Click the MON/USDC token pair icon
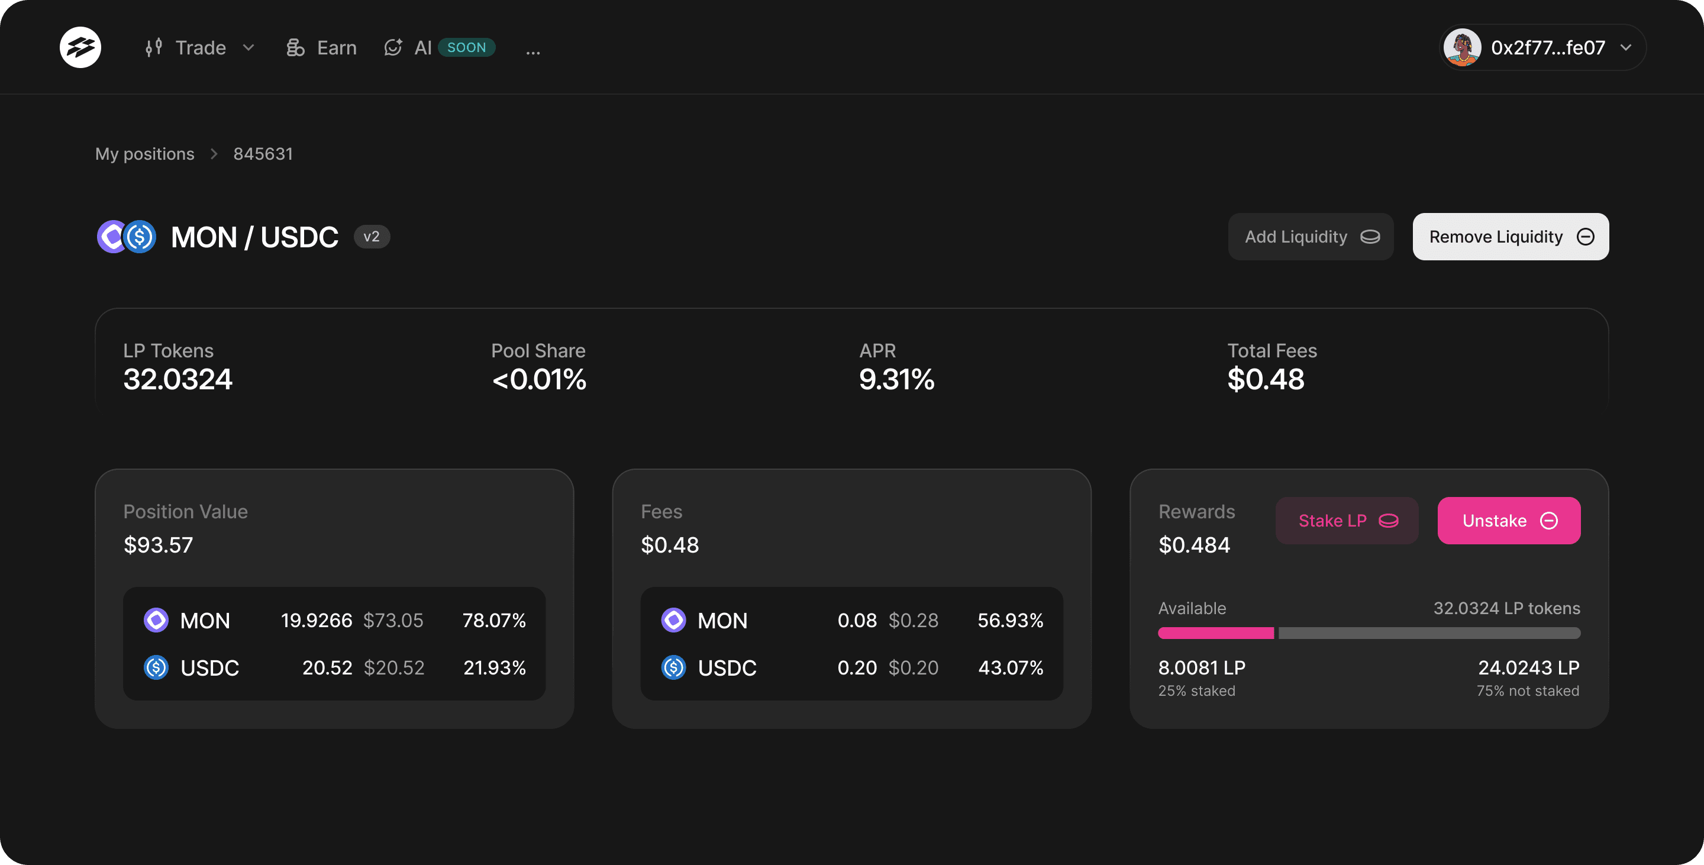This screenshot has width=1704, height=865. pos(127,237)
